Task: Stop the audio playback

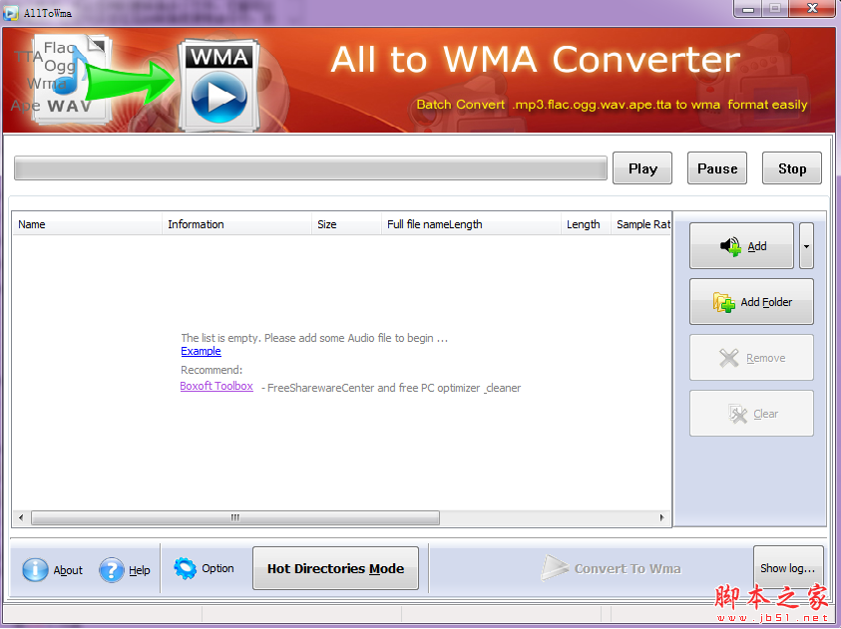Action: coord(792,168)
